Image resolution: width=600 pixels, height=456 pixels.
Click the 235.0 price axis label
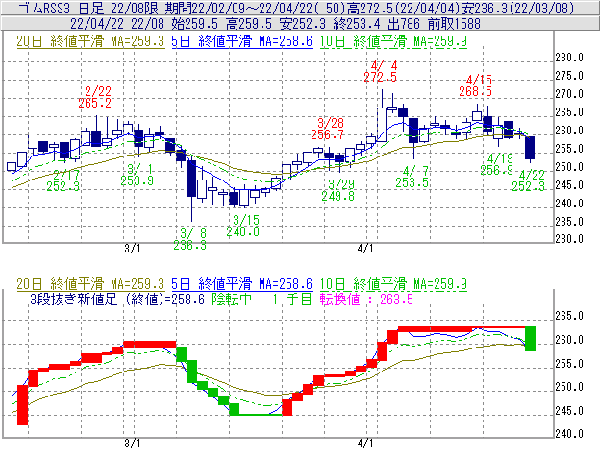click(569, 222)
